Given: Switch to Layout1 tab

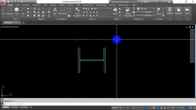Looking at the screenshot, I should click(14, 107).
